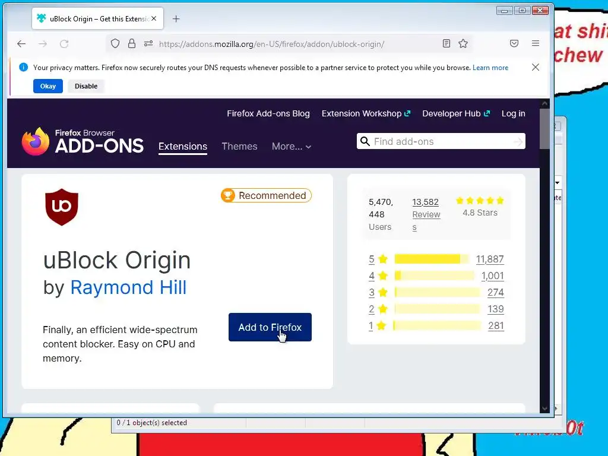Expand the More... dropdown menu
Screen dimensions: 608x456
pyautogui.click(x=292, y=146)
